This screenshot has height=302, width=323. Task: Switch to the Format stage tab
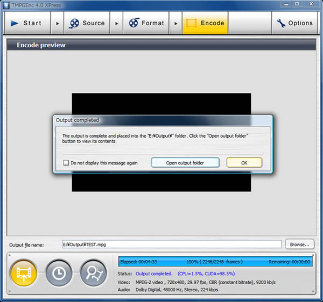[x=146, y=23]
